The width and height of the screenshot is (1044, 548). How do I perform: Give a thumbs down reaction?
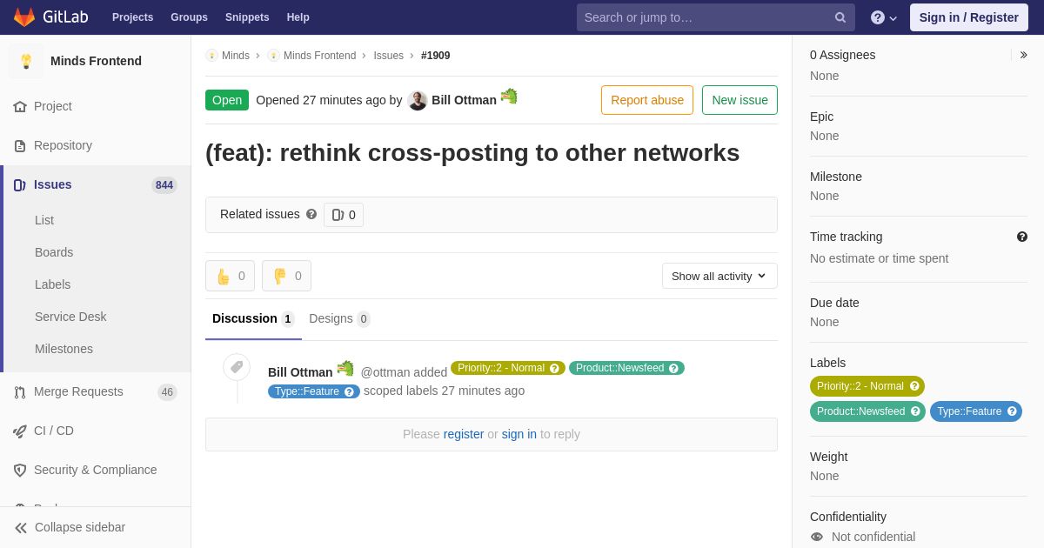click(x=286, y=276)
